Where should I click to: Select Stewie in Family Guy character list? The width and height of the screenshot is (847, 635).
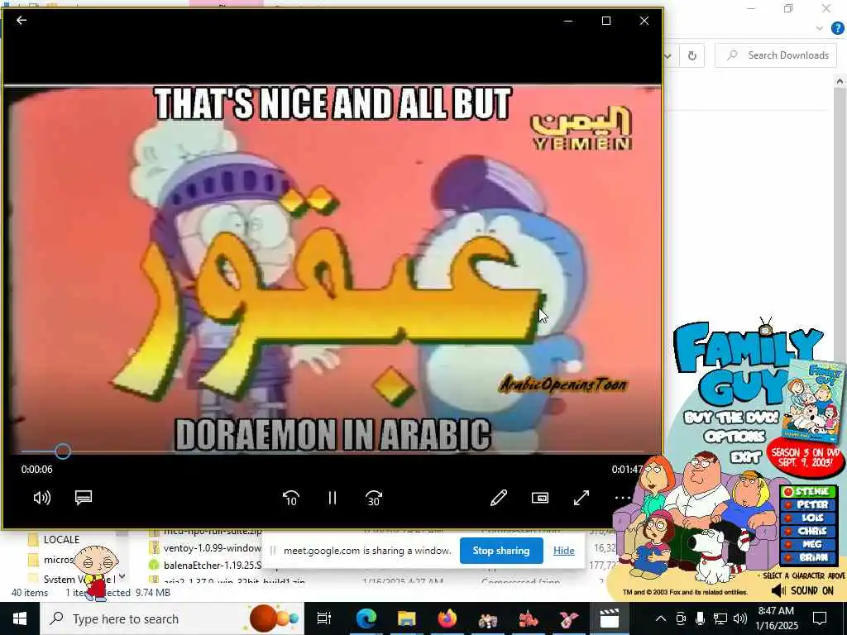pos(808,491)
